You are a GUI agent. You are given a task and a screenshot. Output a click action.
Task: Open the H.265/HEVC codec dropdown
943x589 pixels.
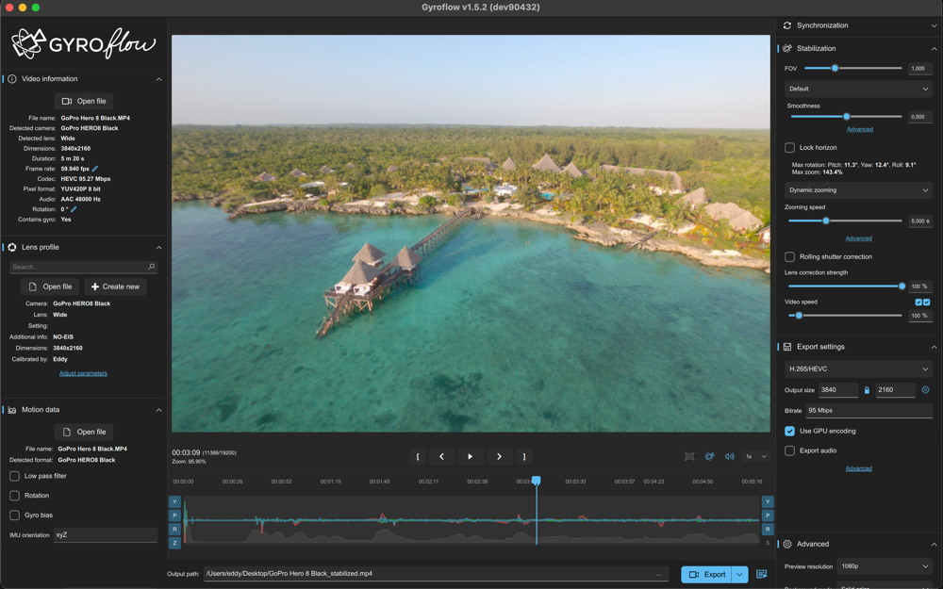pyautogui.click(x=858, y=368)
